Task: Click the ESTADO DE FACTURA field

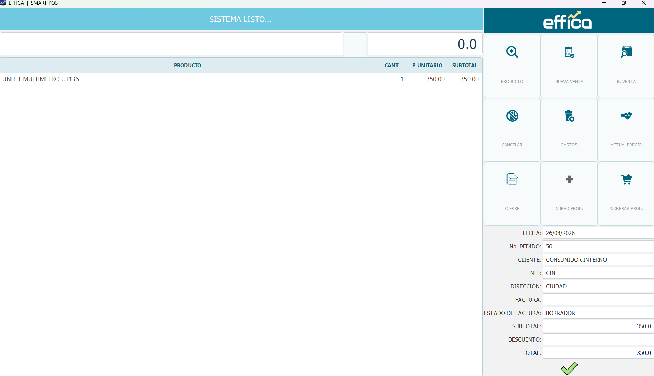Action: (x=598, y=313)
